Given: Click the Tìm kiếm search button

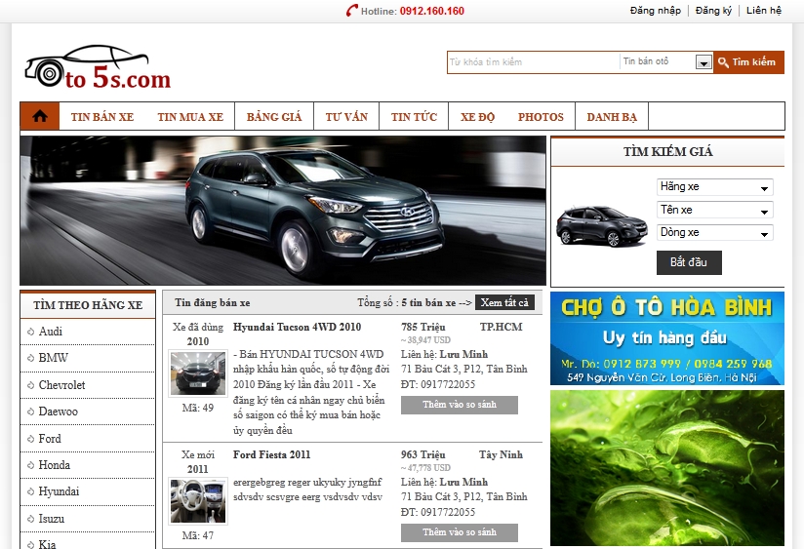Looking at the screenshot, I should coord(748,62).
